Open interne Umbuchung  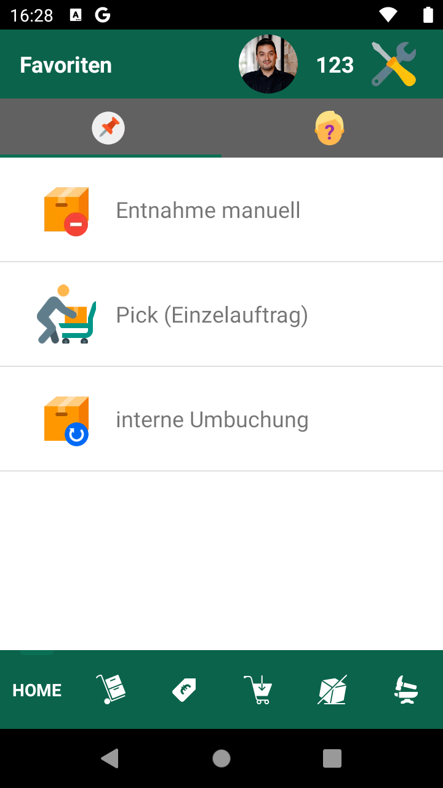click(212, 420)
